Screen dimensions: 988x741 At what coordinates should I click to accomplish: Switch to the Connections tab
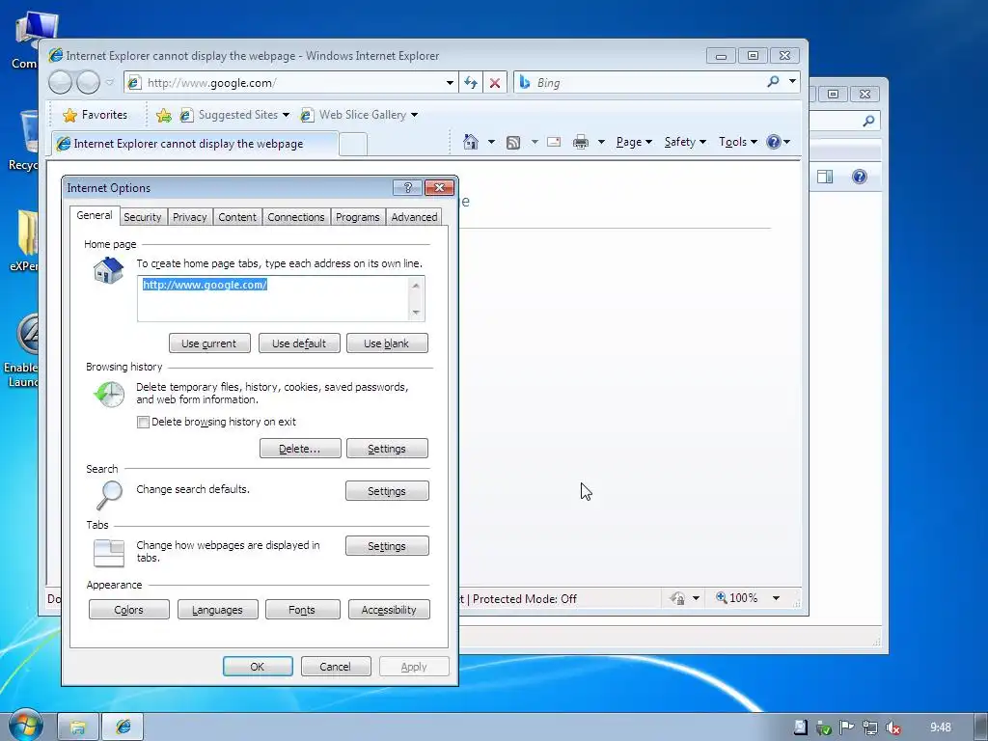pyautogui.click(x=296, y=217)
